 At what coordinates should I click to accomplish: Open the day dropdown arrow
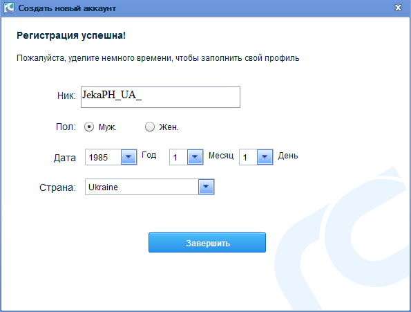pyautogui.click(x=265, y=157)
